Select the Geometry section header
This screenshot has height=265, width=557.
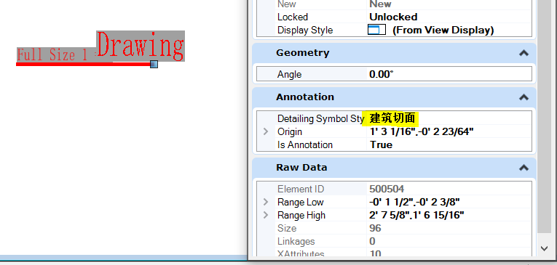pyautogui.click(x=395, y=53)
